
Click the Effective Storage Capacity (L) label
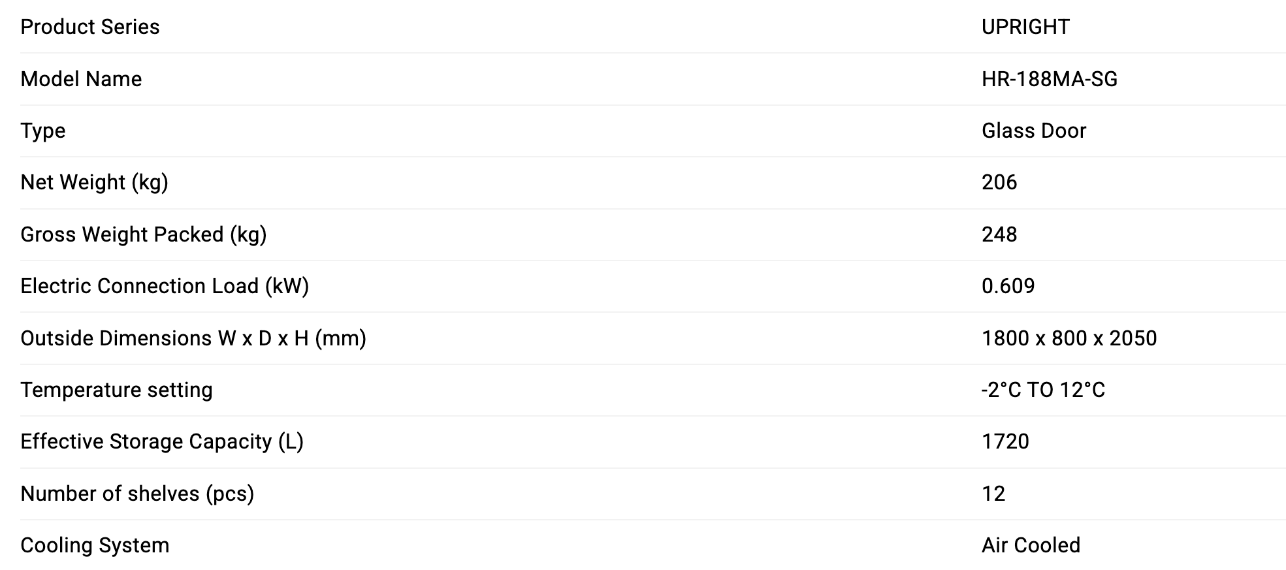161,441
